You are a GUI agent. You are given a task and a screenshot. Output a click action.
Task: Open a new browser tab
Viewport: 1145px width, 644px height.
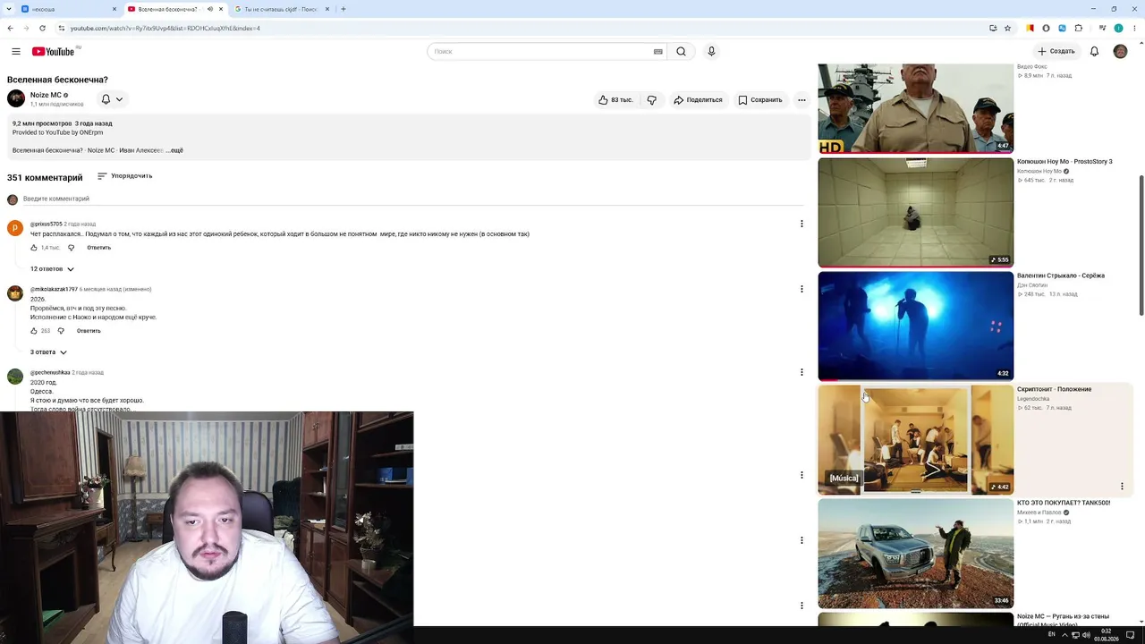tap(343, 9)
